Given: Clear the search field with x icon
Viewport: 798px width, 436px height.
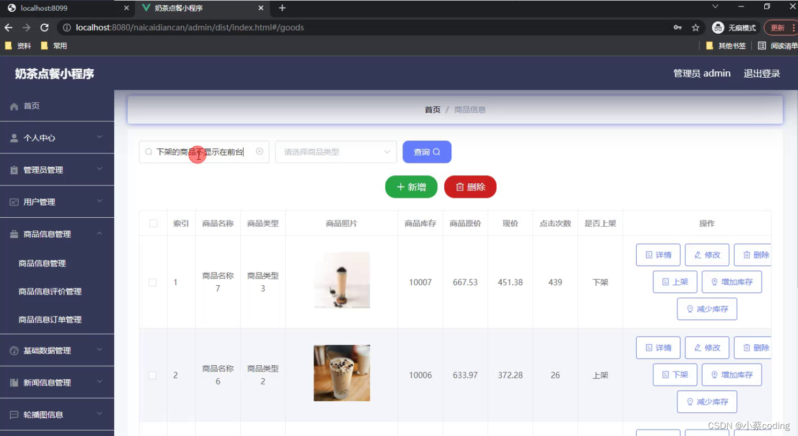Looking at the screenshot, I should click(x=259, y=152).
